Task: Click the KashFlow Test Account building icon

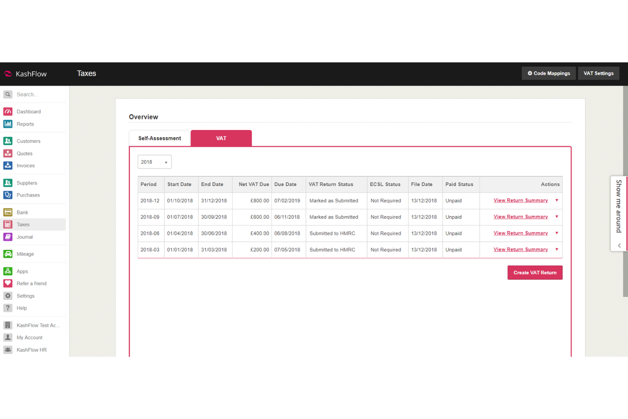Action: [8, 325]
